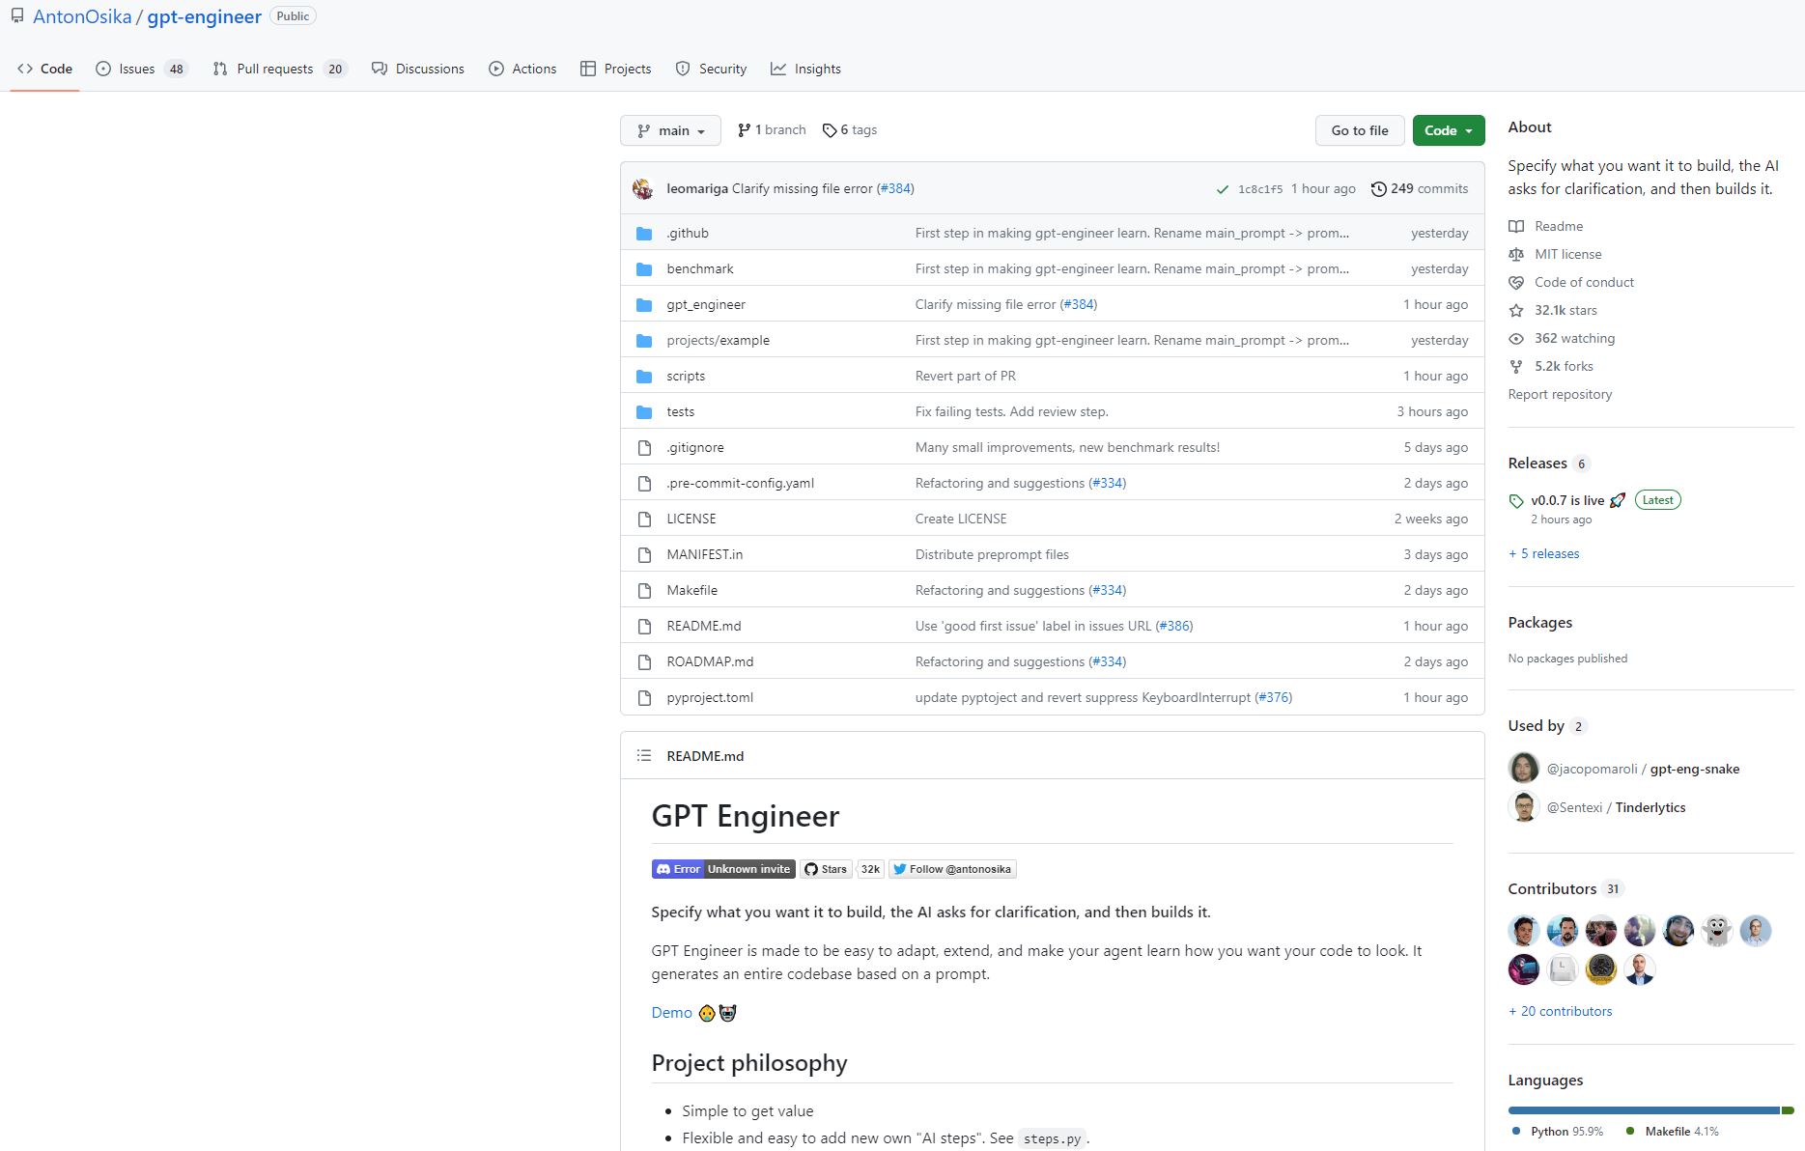Click the jacopomaroli avatar in Used by
This screenshot has height=1151, width=1805.
[x=1524, y=768]
